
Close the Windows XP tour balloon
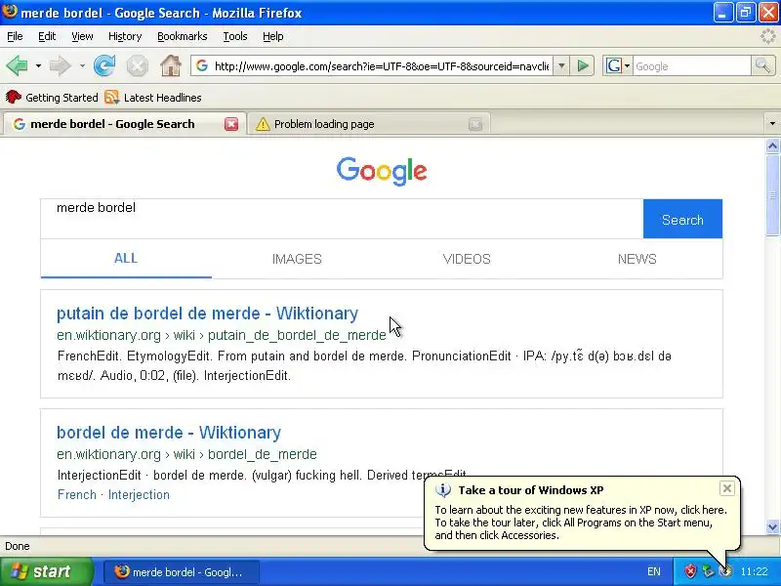coord(726,488)
